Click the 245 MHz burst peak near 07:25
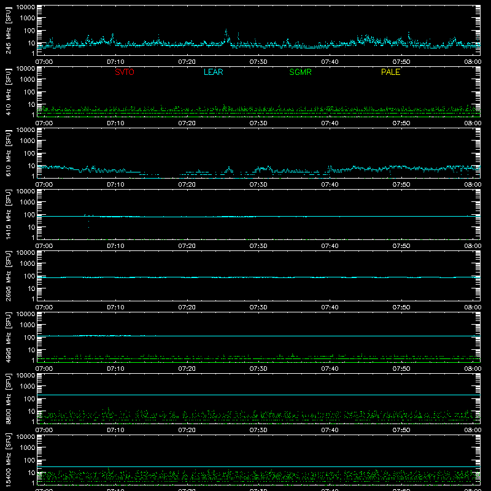The width and height of the screenshot is (491, 491). click(226, 31)
